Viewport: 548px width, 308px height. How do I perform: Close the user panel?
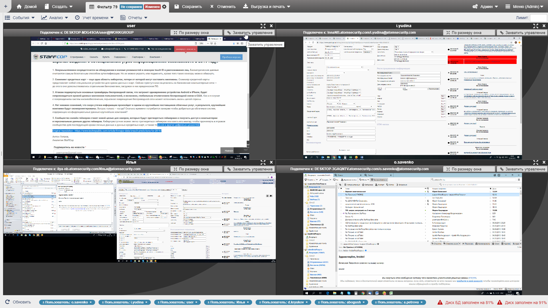pyautogui.click(x=271, y=26)
